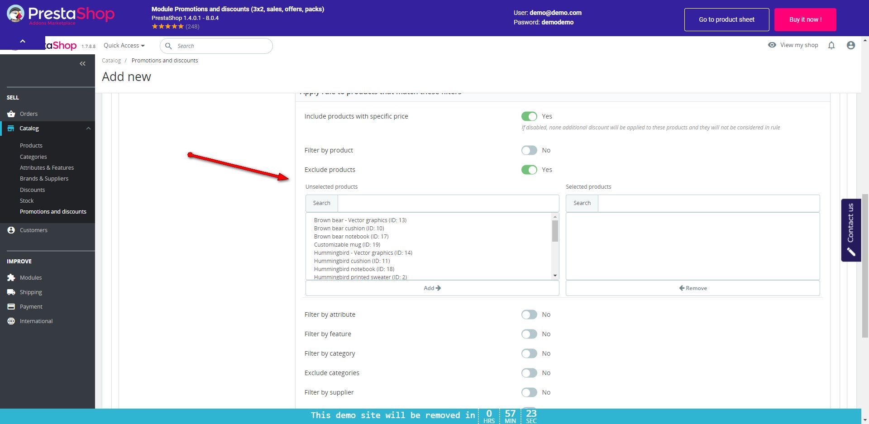This screenshot has width=869, height=424.
Task: Open Attributes & Features submenu item
Action: pyautogui.click(x=47, y=168)
